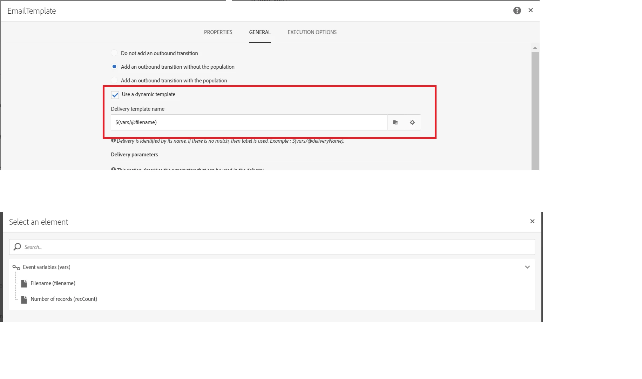Viewport: 642px width, 379px height.
Task: Toggle the 'Use a dynamic template' checkbox
Action: pyautogui.click(x=115, y=95)
